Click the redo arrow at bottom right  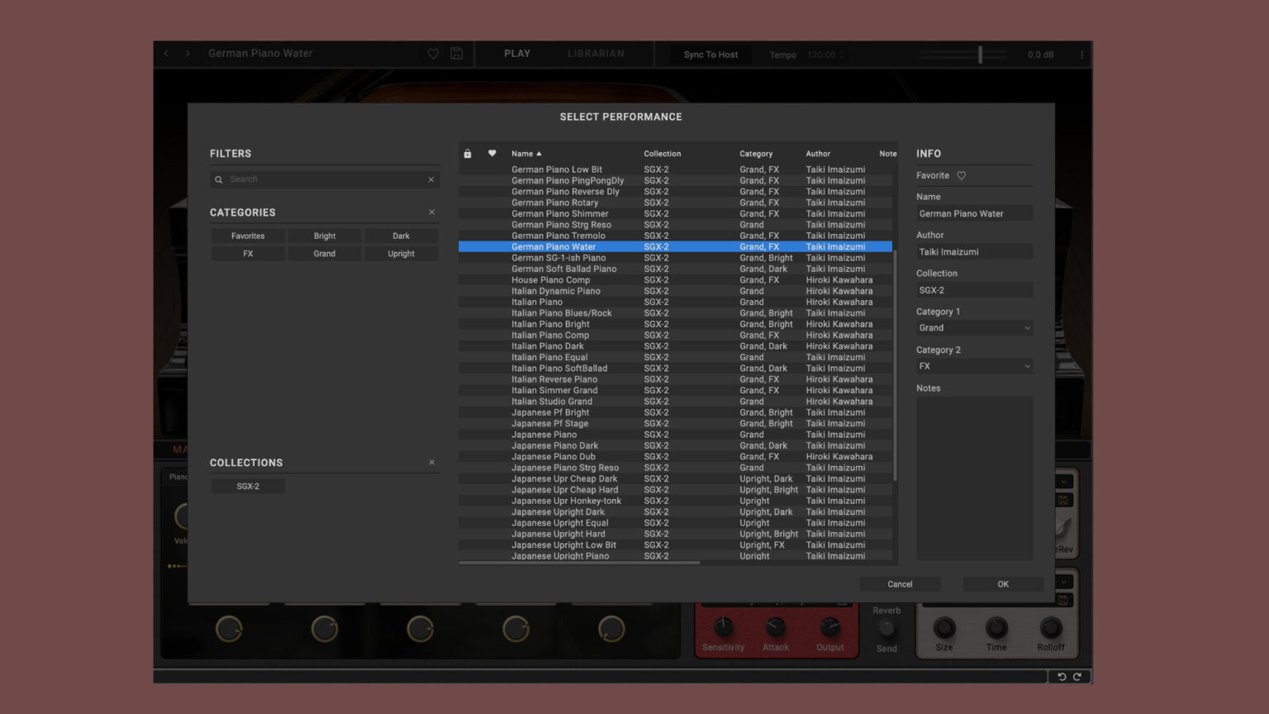click(x=1078, y=676)
